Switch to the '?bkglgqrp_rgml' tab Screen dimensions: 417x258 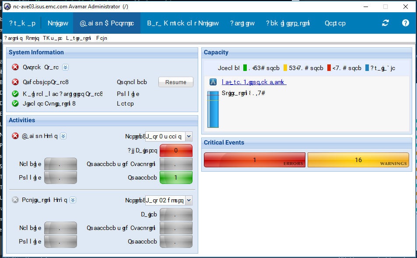click(x=287, y=23)
